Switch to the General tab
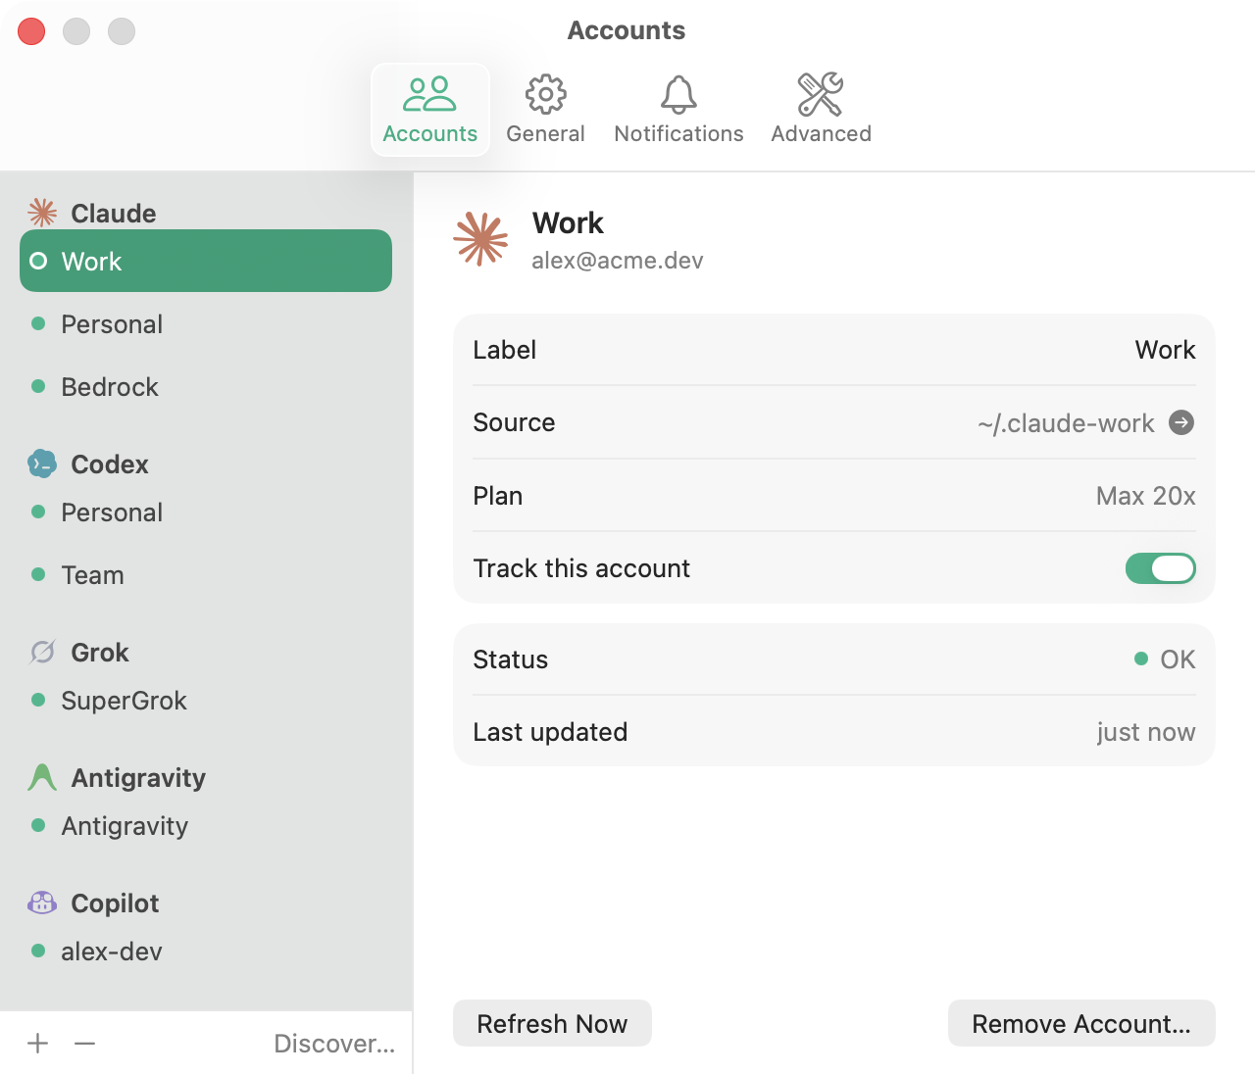The width and height of the screenshot is (1255, 1074). (545, 110)
